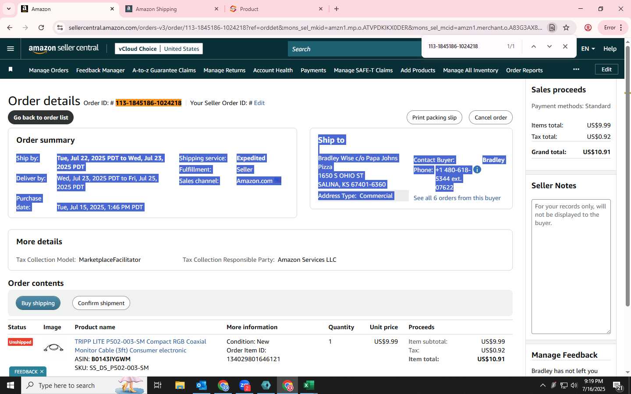631x394 pixels.
Task: Click Bradley contact buyer link
Action: [493, 160]
